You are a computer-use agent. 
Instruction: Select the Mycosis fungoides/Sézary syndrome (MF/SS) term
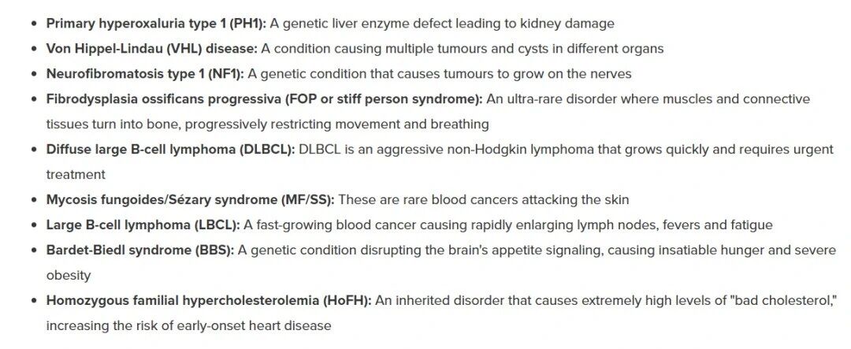190,200
